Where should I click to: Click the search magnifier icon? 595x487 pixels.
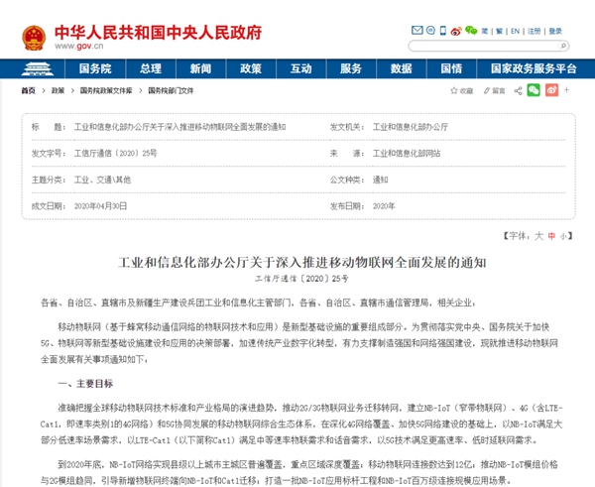click(x=563, y=46)
